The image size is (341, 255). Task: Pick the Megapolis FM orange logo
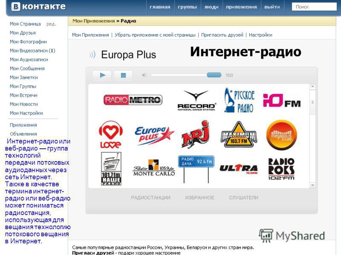click(281, 135)
